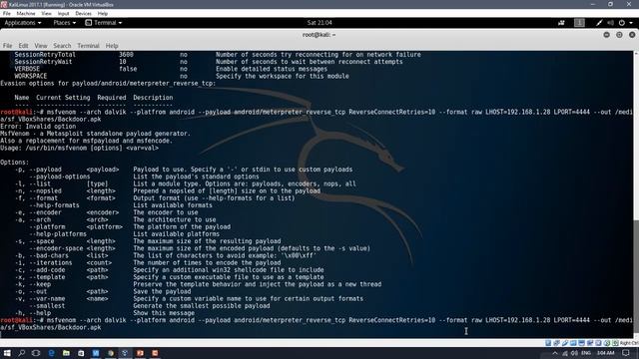Open File Explorer from taskbar

[x=66, y=353]
